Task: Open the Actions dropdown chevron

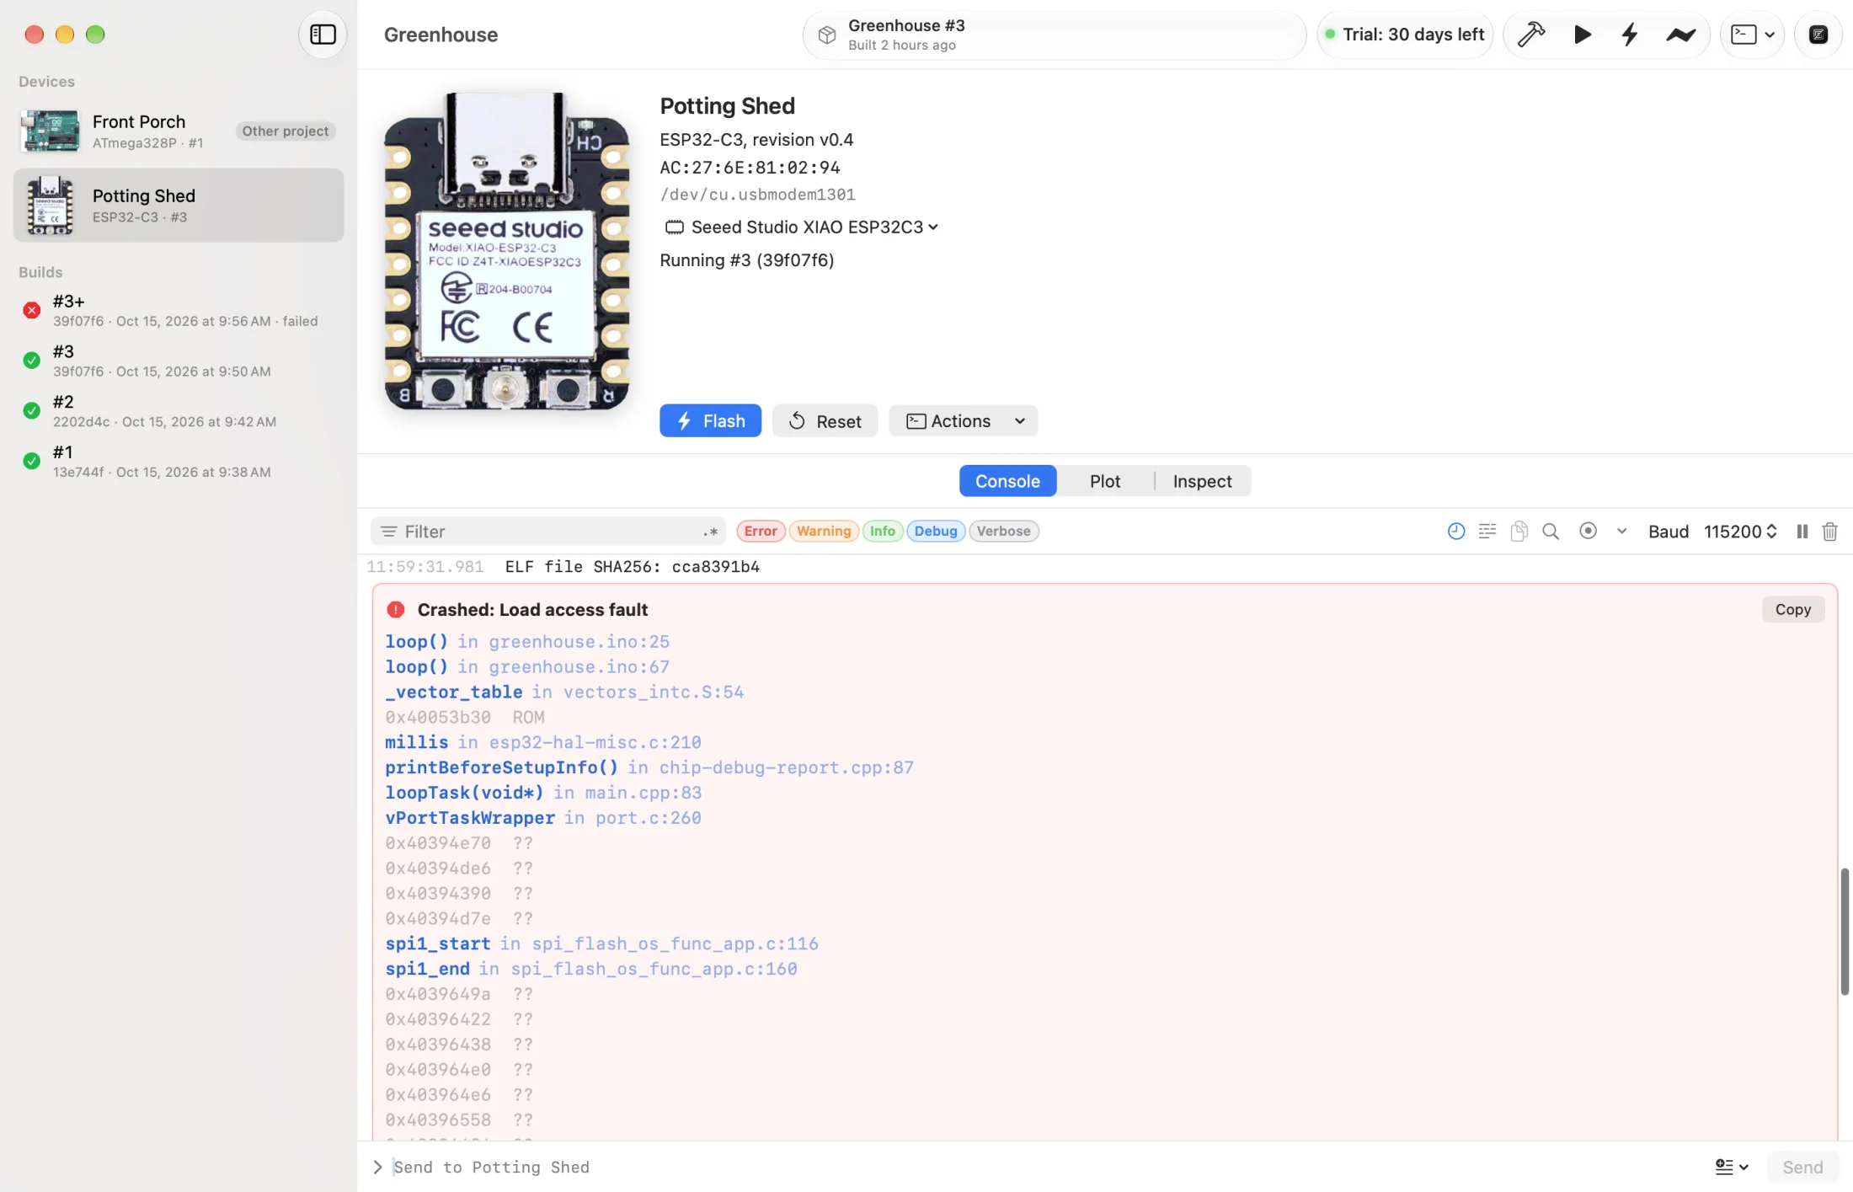Action: (x=1020, y=420)
